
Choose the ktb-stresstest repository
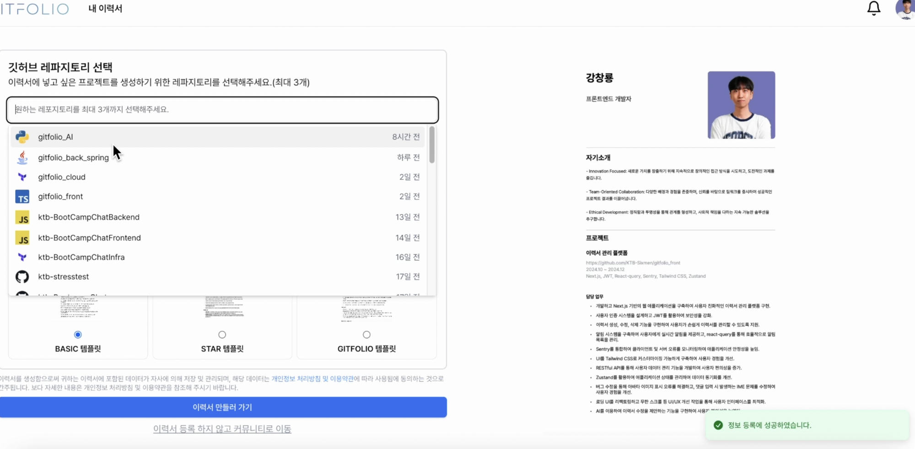click(218, 276)
